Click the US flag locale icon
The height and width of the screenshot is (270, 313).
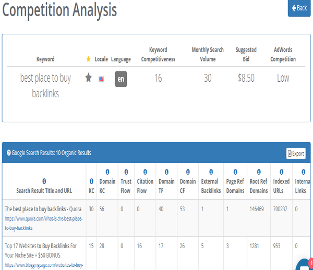click(x=101, y=79)
